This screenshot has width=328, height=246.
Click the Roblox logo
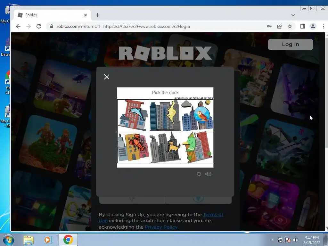point(165,53)
